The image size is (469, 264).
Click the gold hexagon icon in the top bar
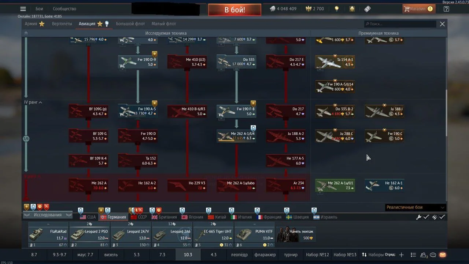click(x=352, y=9)
